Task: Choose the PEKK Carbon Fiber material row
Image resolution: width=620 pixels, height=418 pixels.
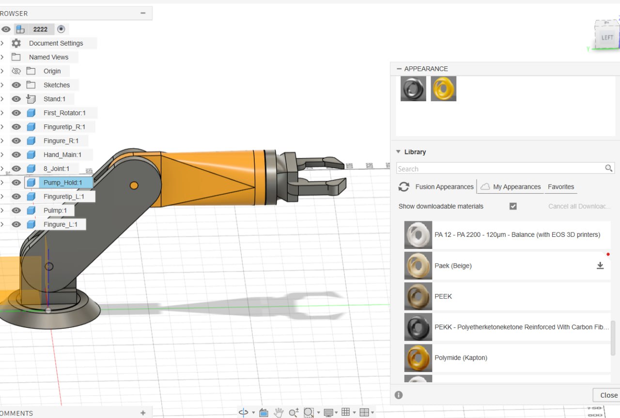Action: pyautogui.click(x=507, y=327)
